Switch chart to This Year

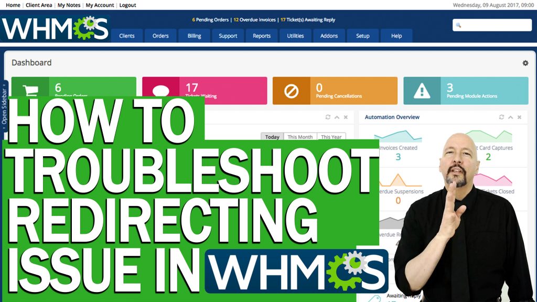point(331,137)
